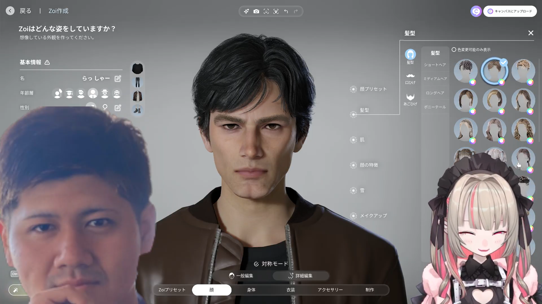Filter hairstyles by ポニーテール

[435, 107]
